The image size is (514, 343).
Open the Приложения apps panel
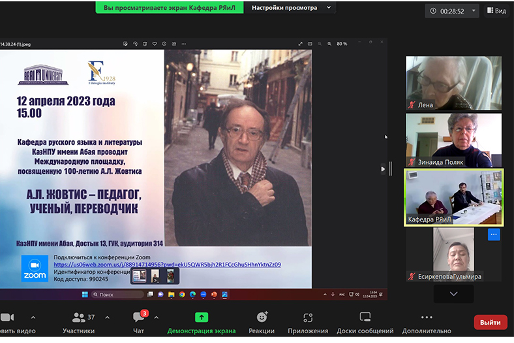(x=308, y=322)
